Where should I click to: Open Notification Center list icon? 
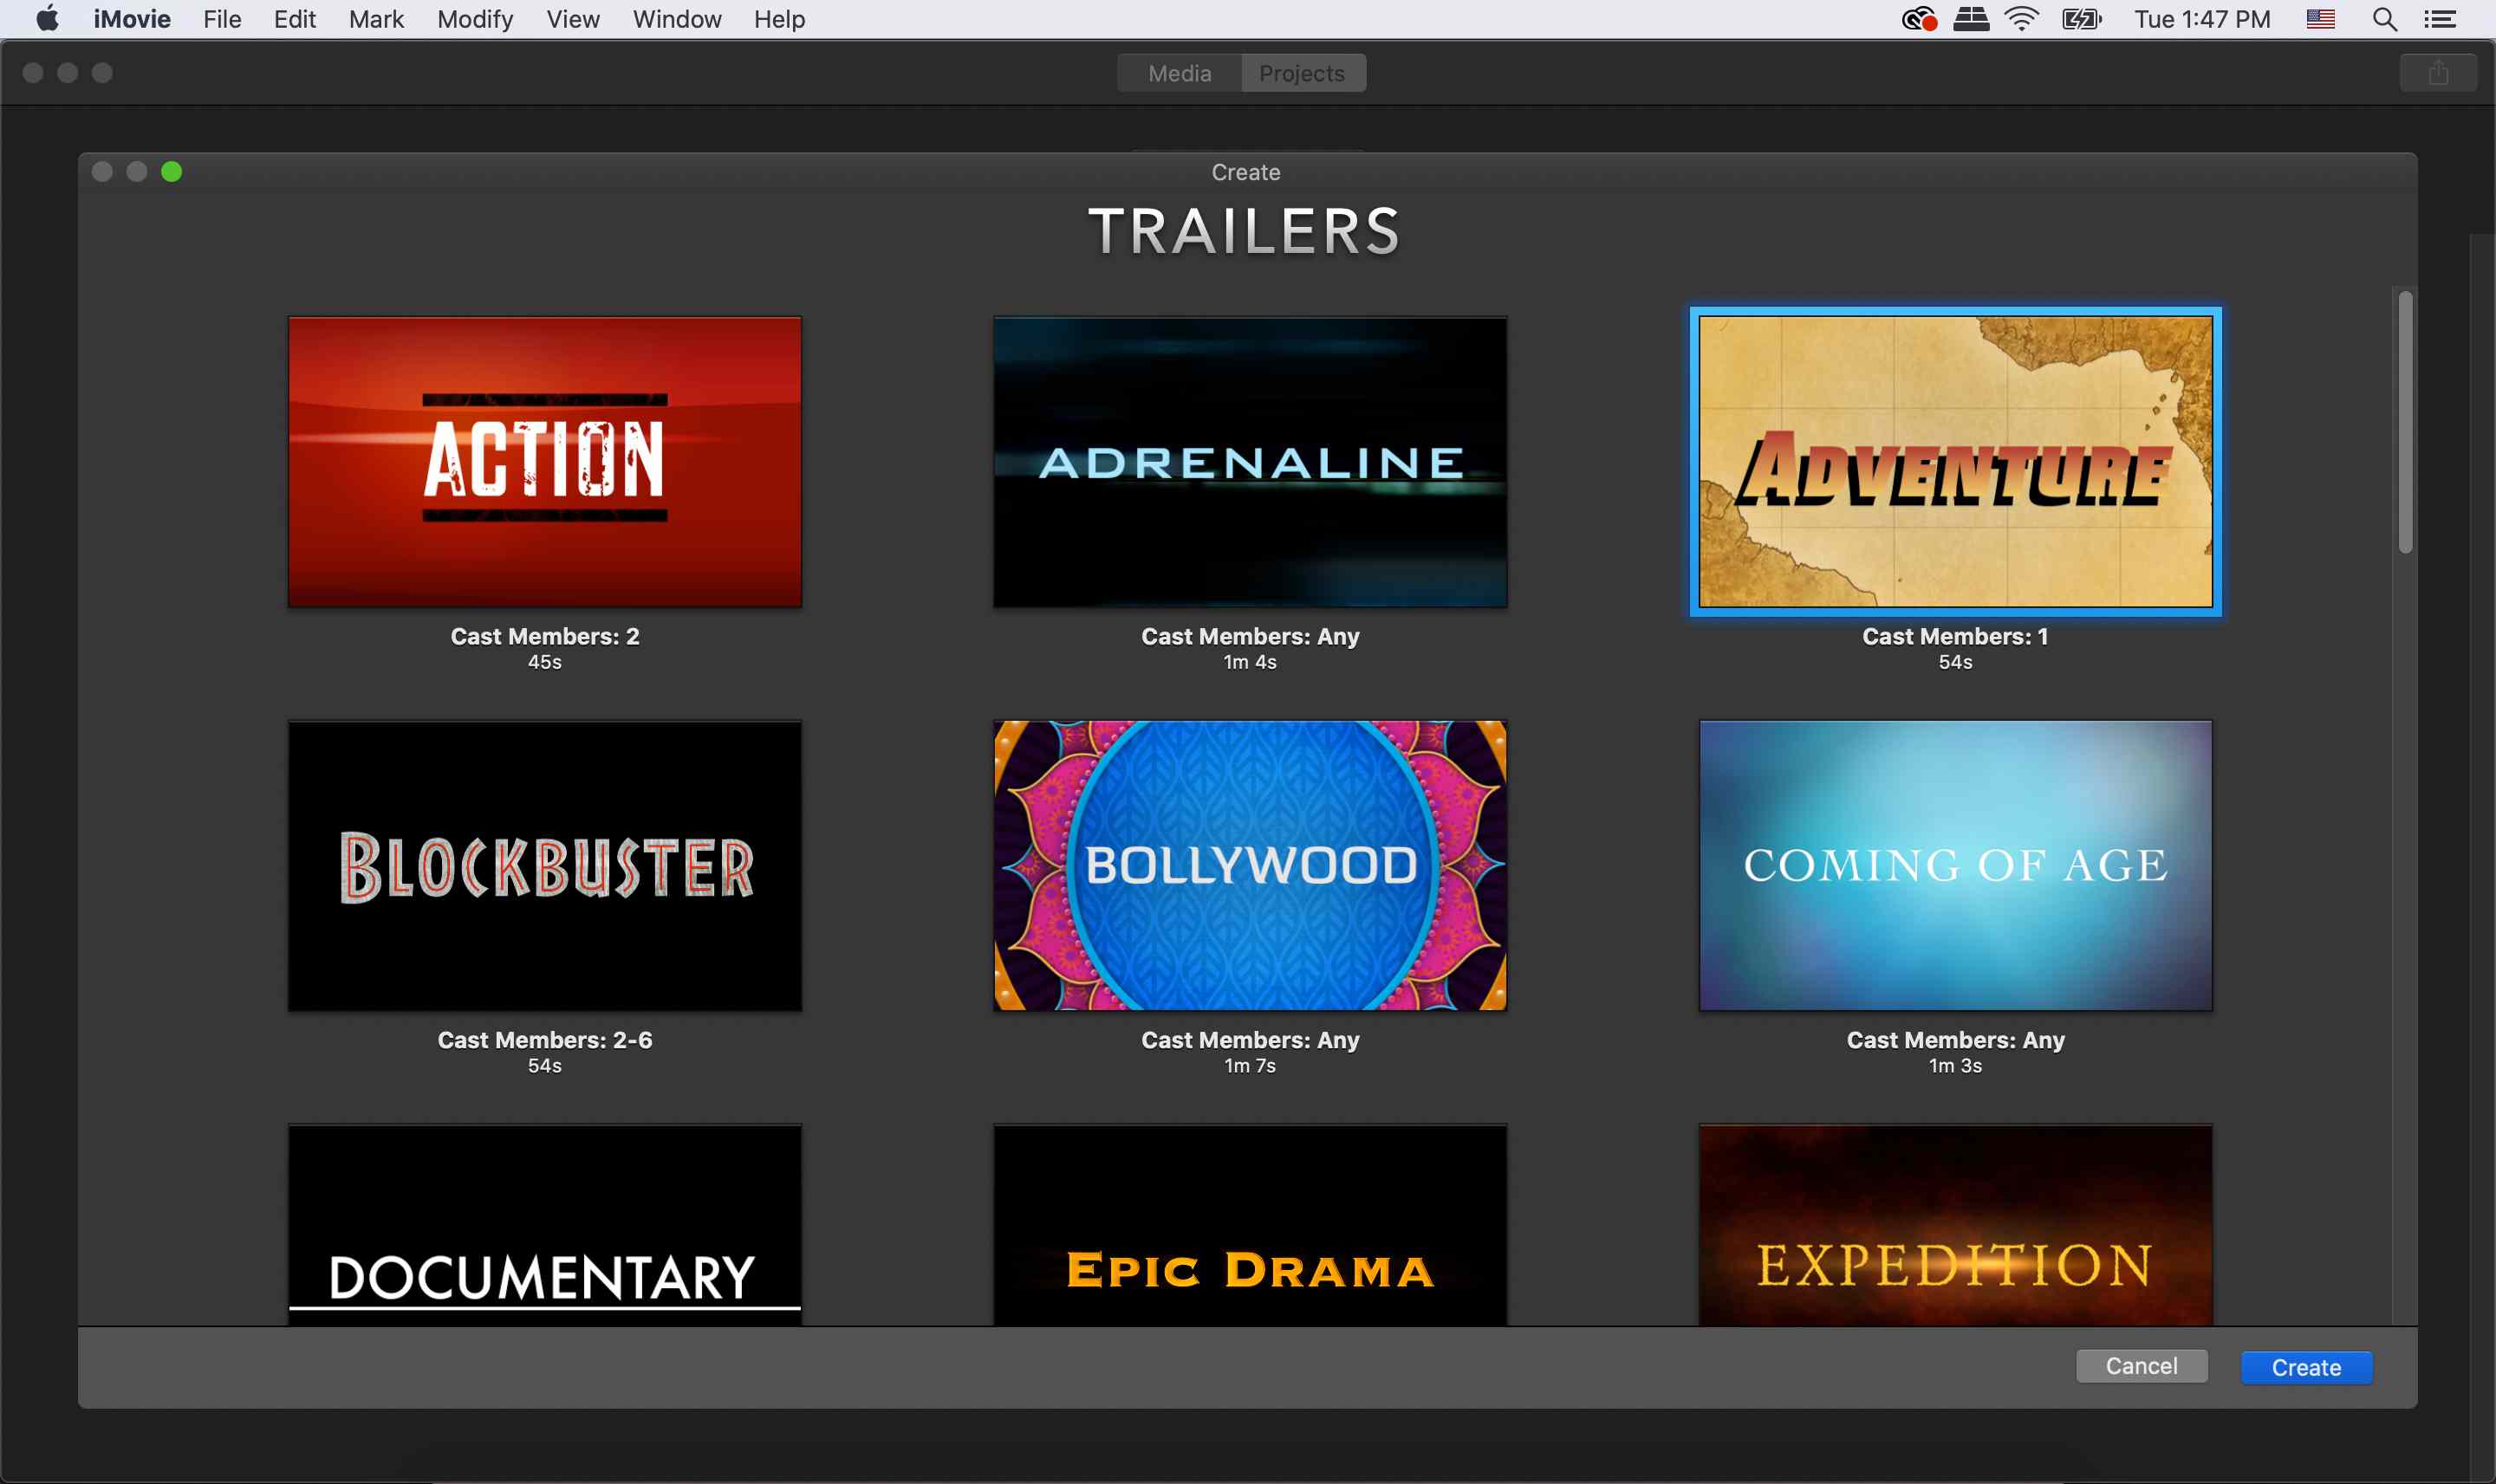click(2440, 19)
